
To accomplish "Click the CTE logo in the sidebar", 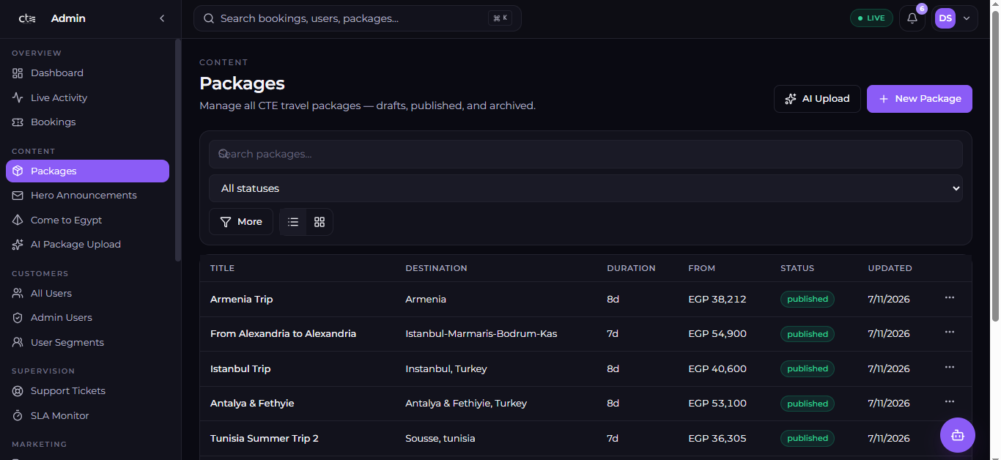I will pyautogui.click(x=27, y=18).
